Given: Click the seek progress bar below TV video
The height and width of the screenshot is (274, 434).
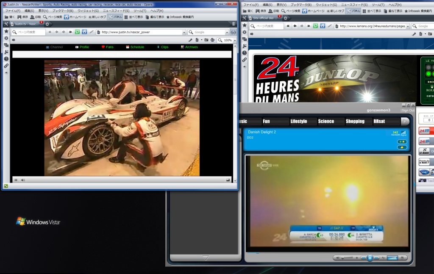Looking at the screenshot, I should 328,253.
